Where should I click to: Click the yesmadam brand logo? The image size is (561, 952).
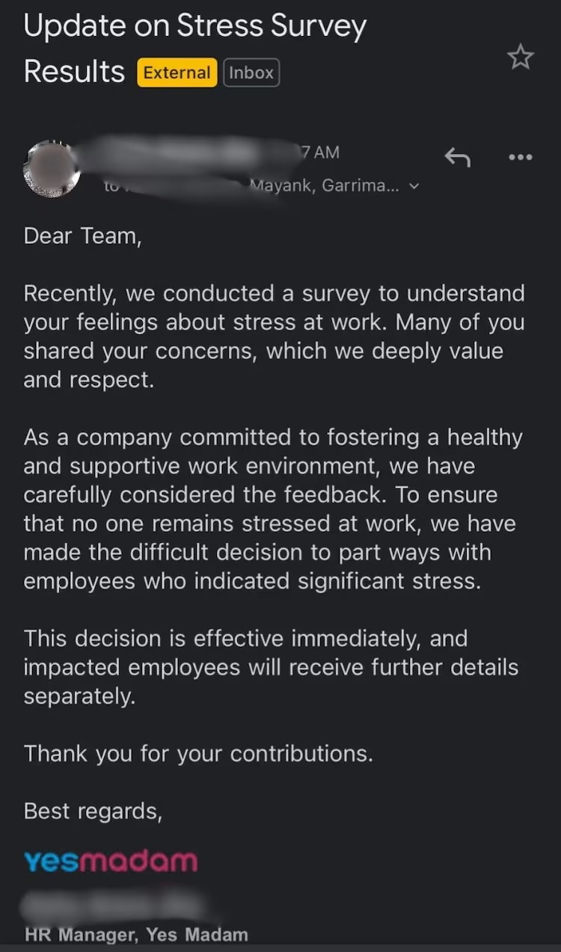click(109, 860)
